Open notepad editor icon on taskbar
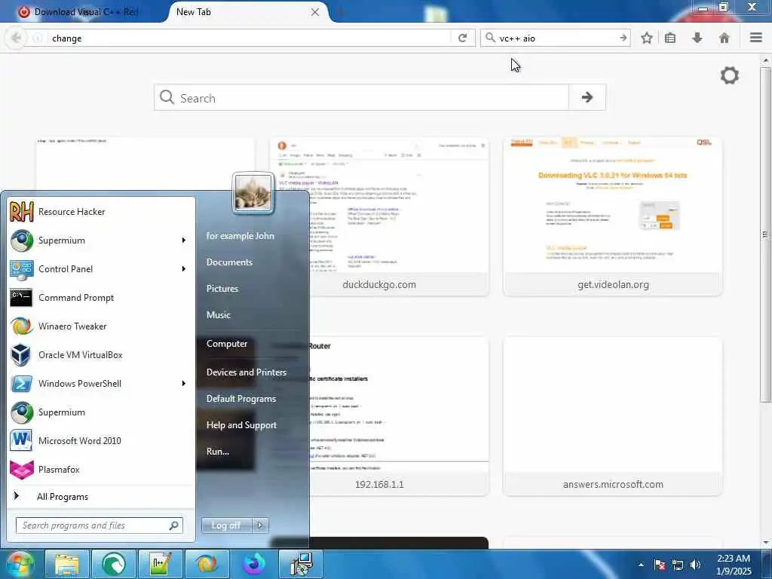The image size is (772, 579). [x=160, y=564]
